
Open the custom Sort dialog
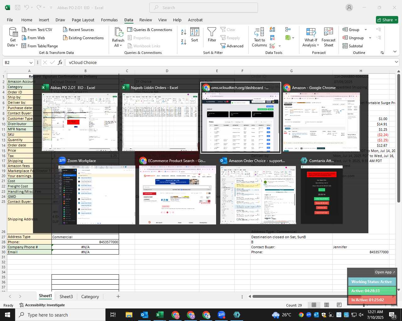click(195, 35)
